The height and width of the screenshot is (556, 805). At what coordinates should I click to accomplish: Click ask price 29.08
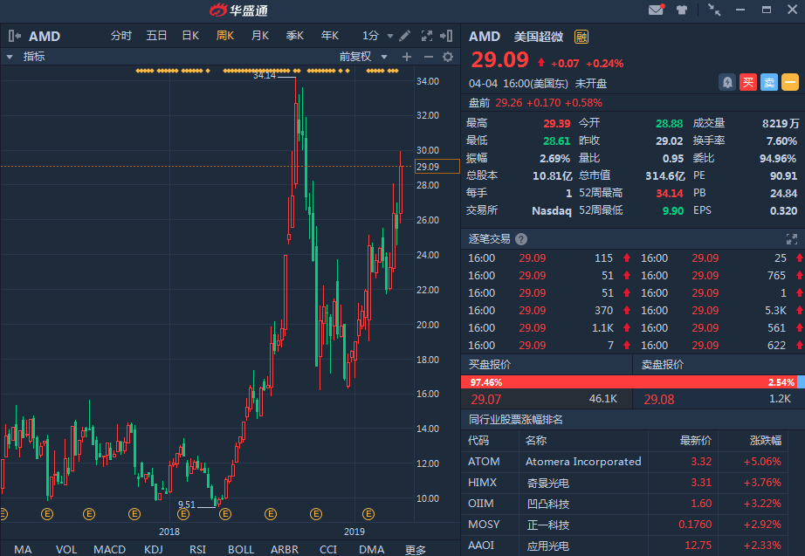click(658, 399)
